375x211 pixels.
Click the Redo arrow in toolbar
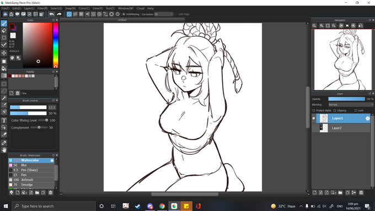tap(59, 14)
